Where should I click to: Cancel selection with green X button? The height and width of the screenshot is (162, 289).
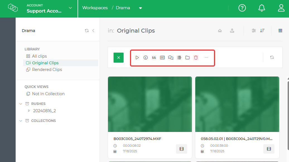point(119,58)
